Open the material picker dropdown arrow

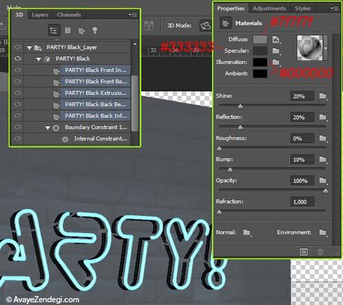[325, 48]
